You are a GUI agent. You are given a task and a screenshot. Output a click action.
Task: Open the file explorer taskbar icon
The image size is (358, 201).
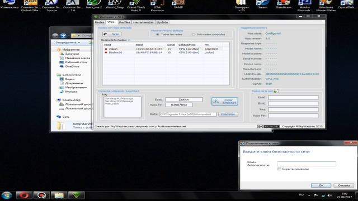pos(59,195)
